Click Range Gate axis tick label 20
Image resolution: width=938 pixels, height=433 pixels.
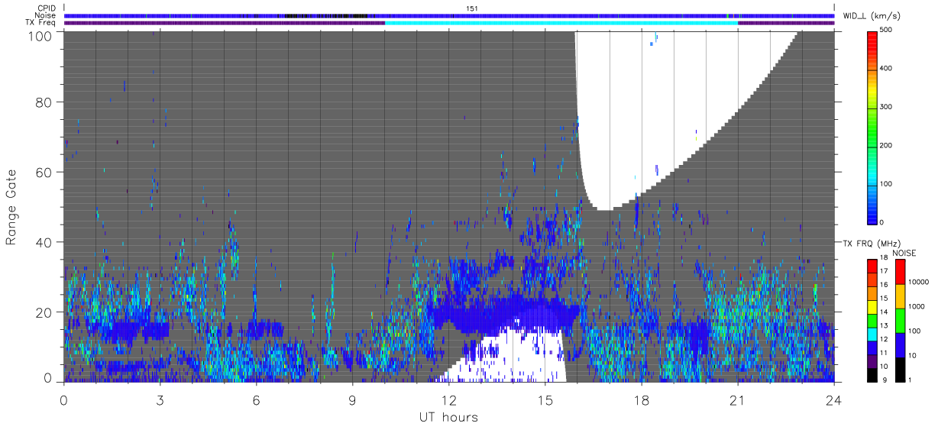[x=44, y=312]
